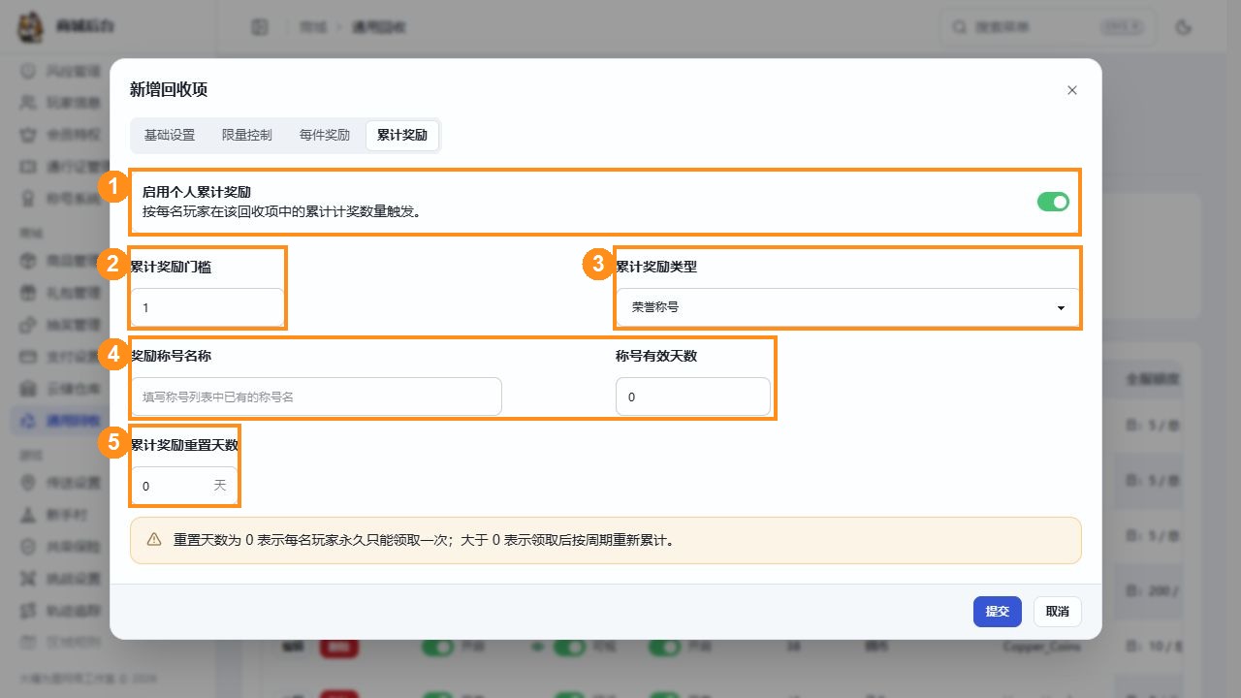
Task: Open the 限量控制 tab
Action: pyautogui.click(x=247, y=136)
